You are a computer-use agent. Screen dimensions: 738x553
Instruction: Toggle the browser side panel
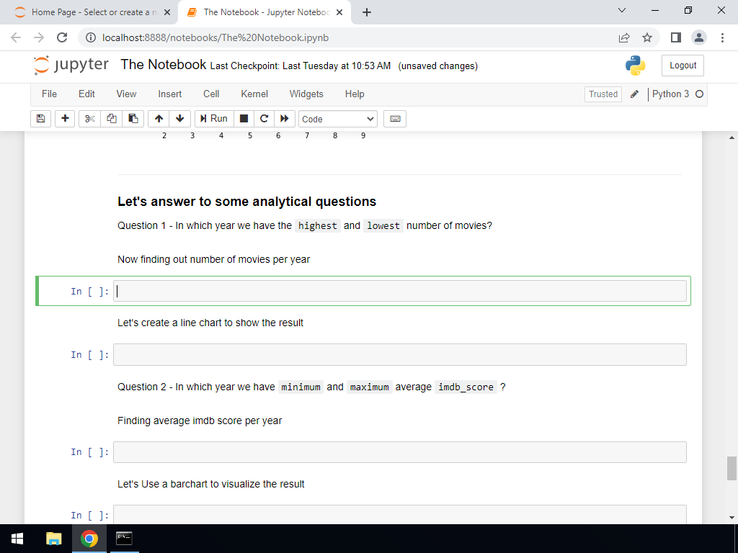[x=676, y=37]
